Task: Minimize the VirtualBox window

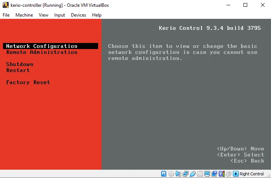Action: 228,5
